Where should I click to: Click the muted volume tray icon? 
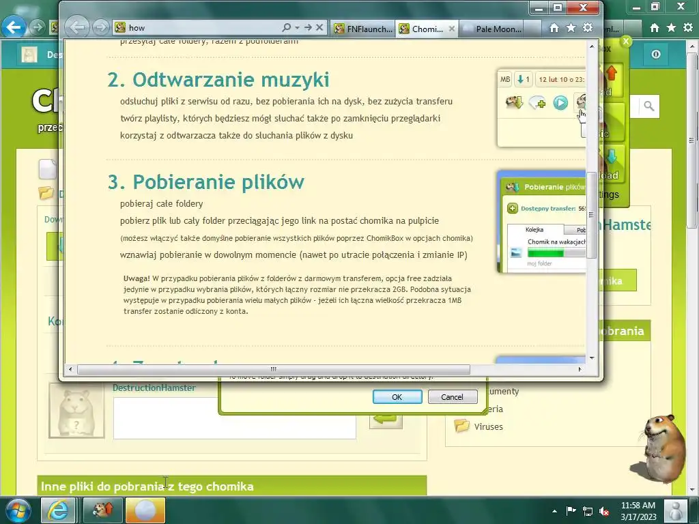point(605,511)
